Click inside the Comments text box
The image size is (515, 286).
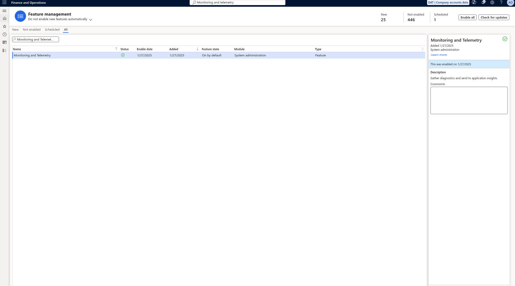tap(469, 100)
